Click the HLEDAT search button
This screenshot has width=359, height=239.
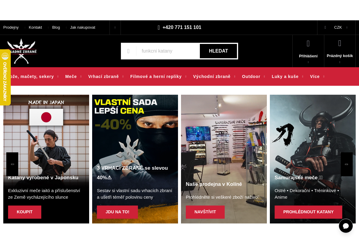[x=218, y=51]
